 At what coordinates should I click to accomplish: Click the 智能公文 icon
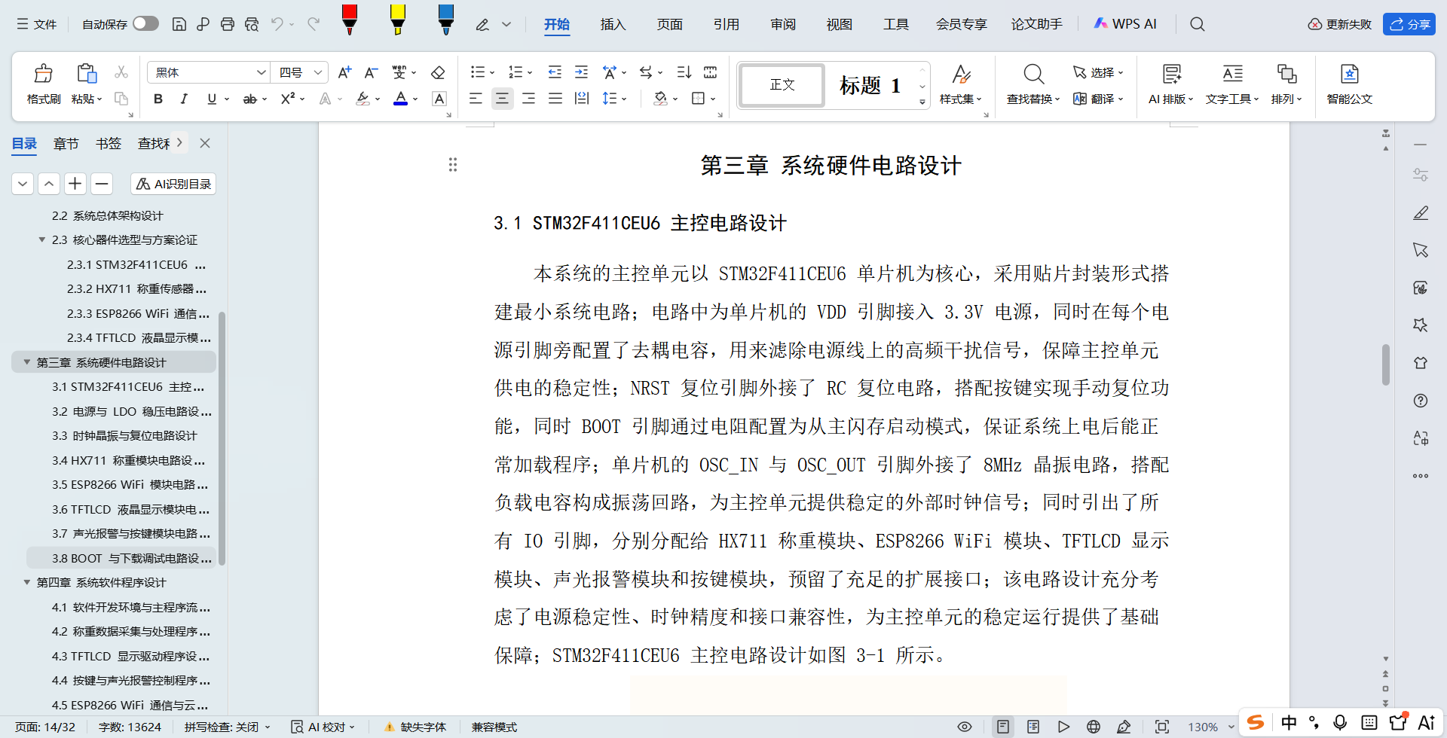1349,74
